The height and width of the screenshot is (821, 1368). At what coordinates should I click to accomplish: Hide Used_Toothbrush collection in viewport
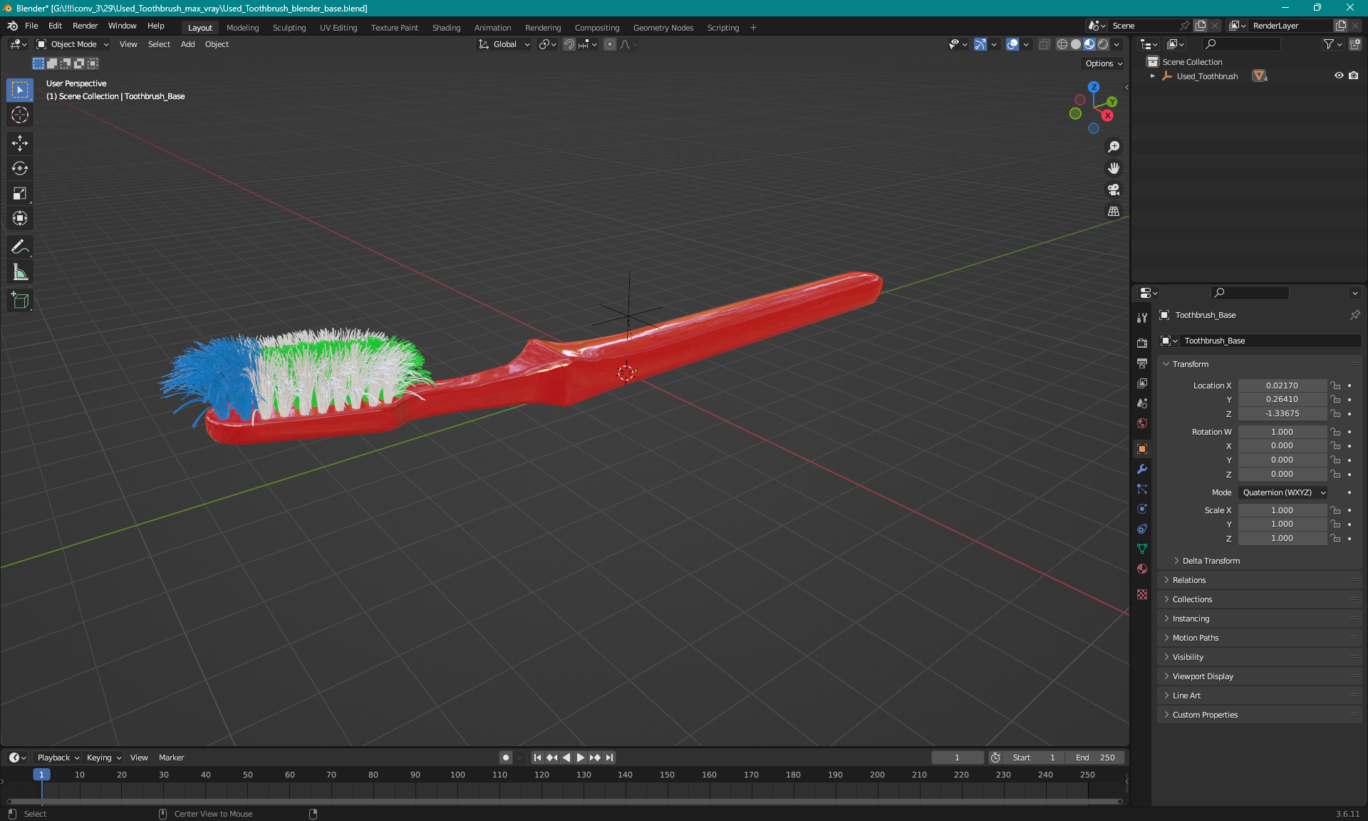pyautogui.click(x=1339, y=76)
